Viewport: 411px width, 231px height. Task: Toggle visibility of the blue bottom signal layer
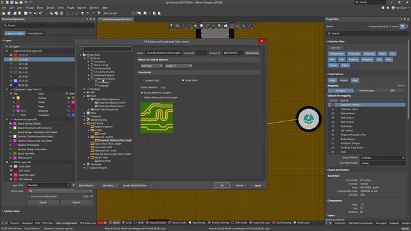pyautogui.click(x=11, y=85)
